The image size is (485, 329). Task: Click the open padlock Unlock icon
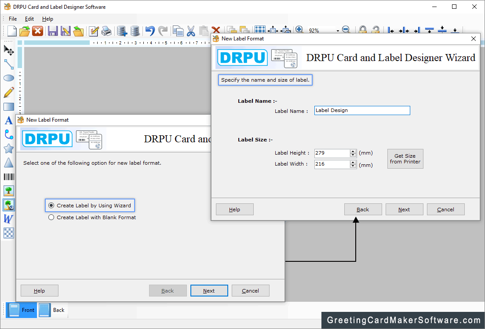[376, 30]
